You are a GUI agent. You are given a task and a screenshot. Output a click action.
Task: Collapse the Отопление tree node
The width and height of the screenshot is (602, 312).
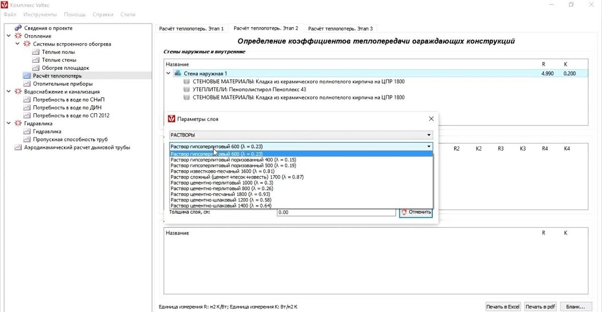(9, 36)
